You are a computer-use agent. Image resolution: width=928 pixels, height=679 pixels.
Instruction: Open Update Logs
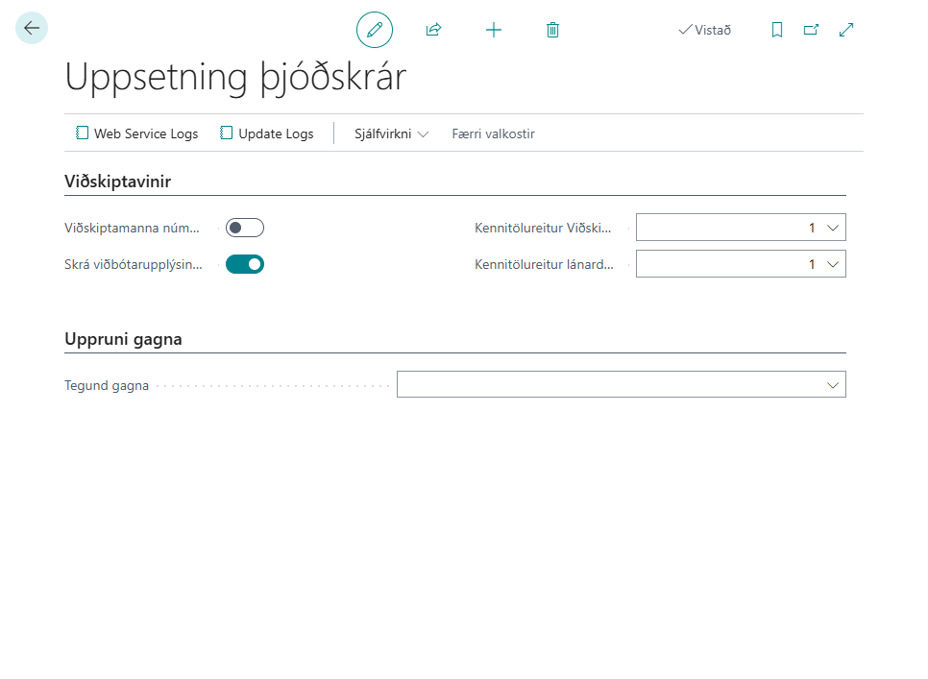[x=267, y=133]
